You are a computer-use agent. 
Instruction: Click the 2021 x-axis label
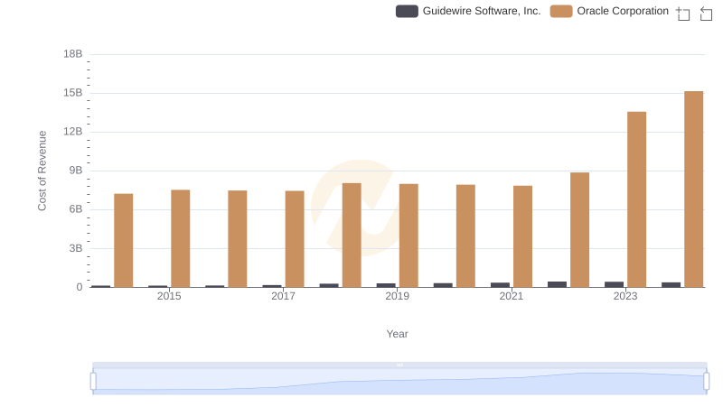coord(512,296)
